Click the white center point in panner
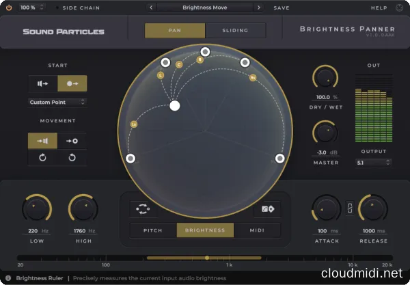410x285 pixels. point(175,105)
